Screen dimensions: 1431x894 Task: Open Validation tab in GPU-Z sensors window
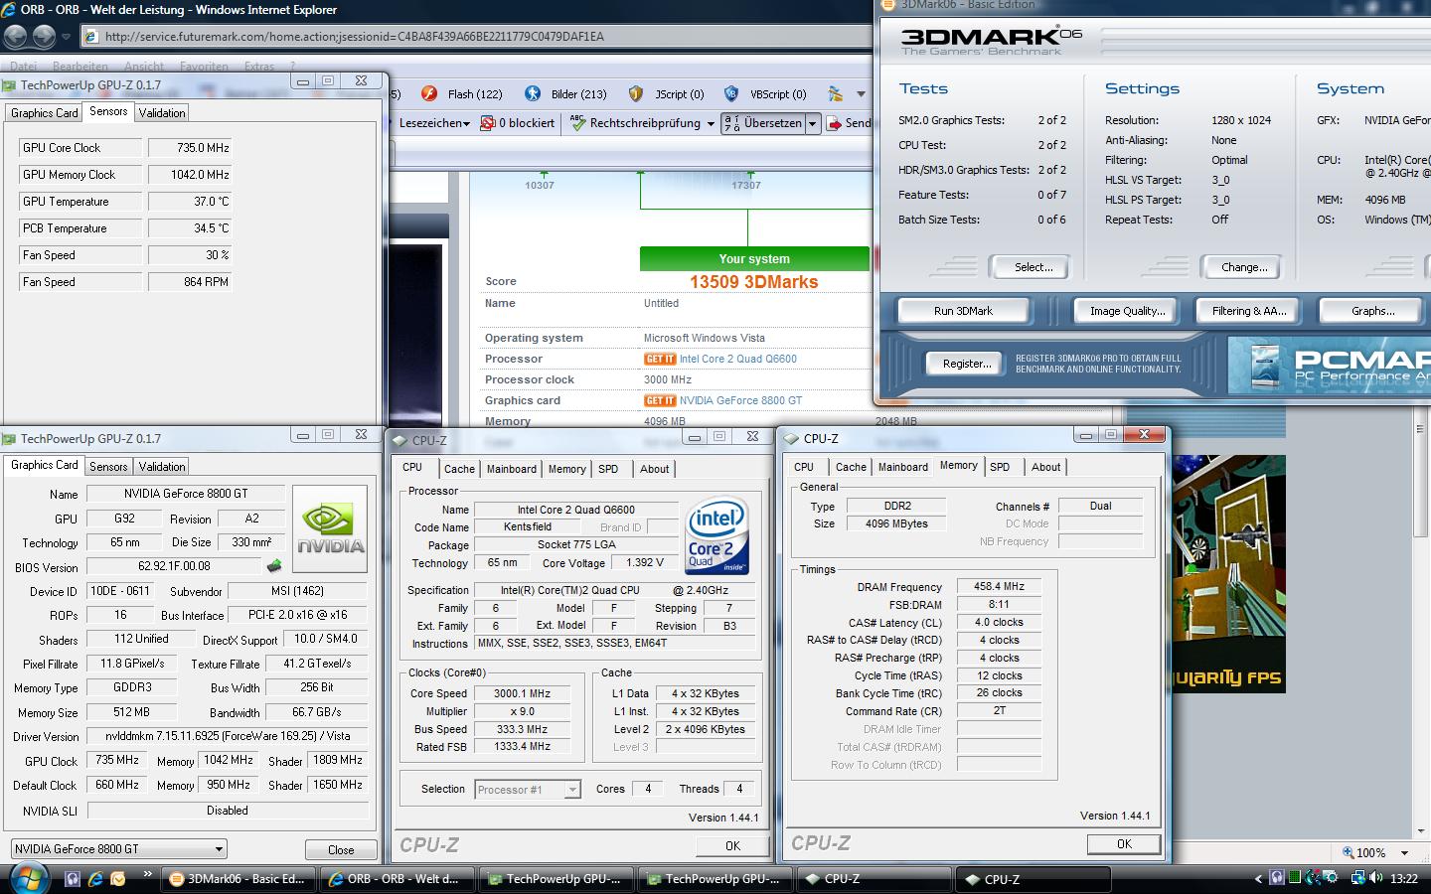[162, 113]
